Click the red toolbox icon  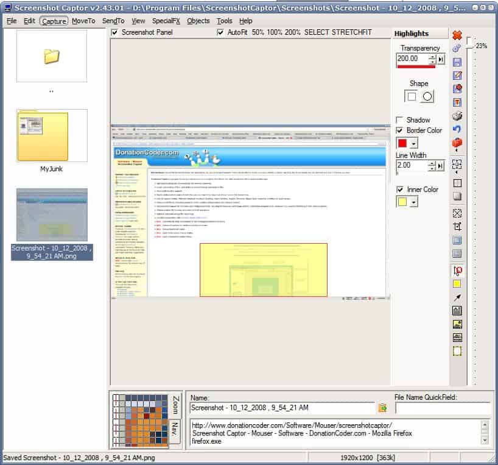[457, 144]
